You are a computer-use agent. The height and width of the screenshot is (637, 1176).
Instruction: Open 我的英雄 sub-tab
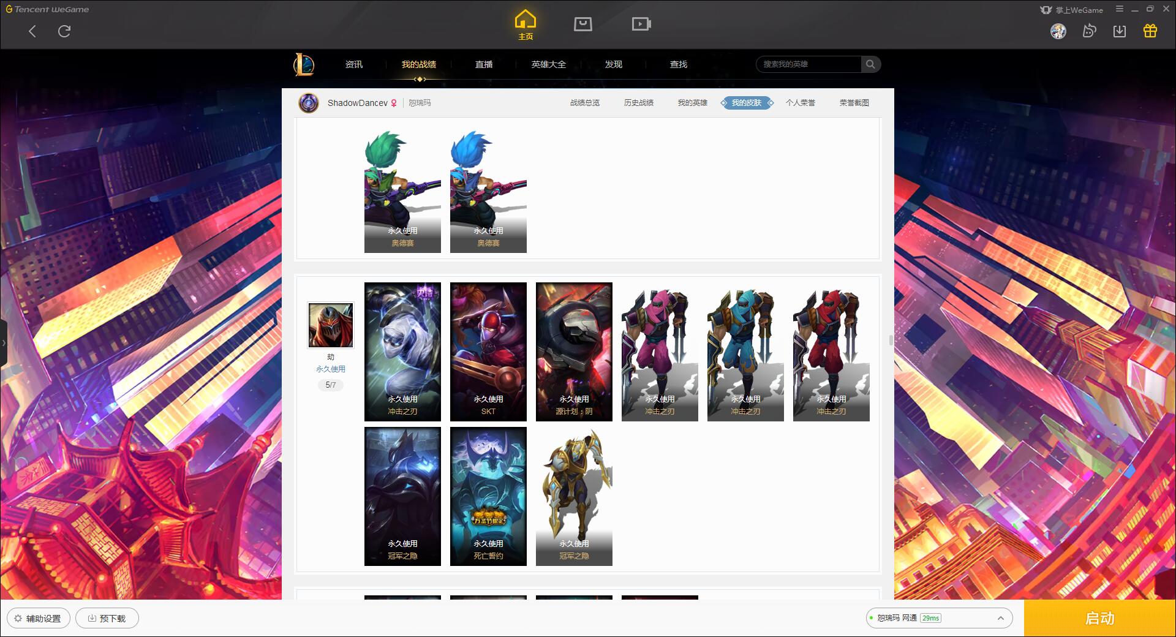[x=693, y=103]
